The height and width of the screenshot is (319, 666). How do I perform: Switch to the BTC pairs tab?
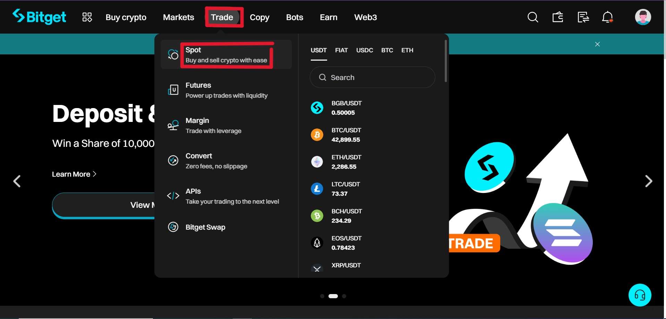tap(387, 50)
